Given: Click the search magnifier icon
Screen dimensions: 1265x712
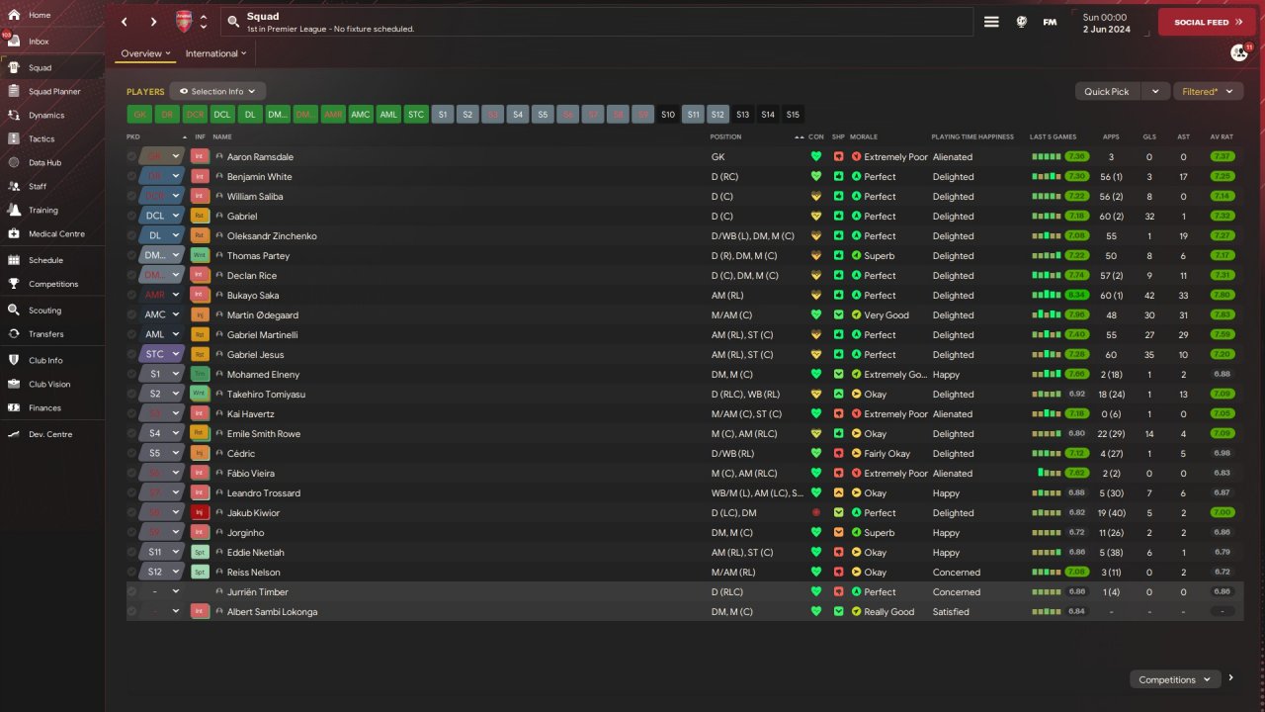Looking at the screenshot, I should click(233, 21).
